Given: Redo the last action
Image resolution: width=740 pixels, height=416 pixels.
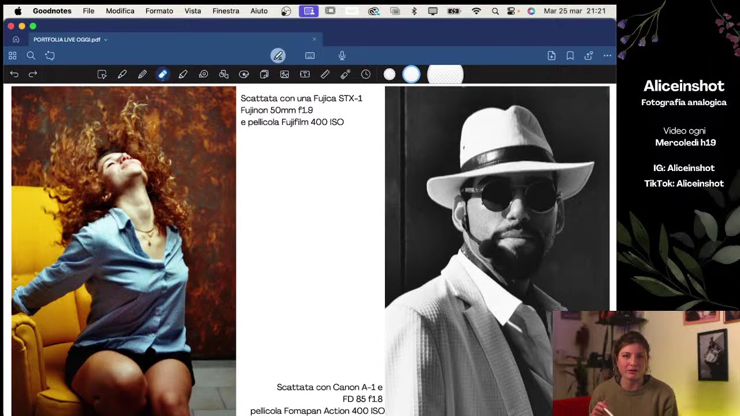Looking at the screenshot, I should tap(33, 74).
